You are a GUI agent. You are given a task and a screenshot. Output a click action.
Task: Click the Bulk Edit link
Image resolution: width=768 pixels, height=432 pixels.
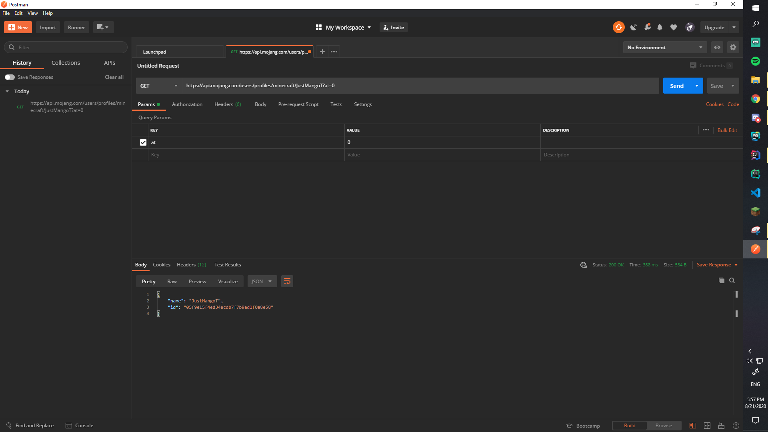click(x=727, y=130)
